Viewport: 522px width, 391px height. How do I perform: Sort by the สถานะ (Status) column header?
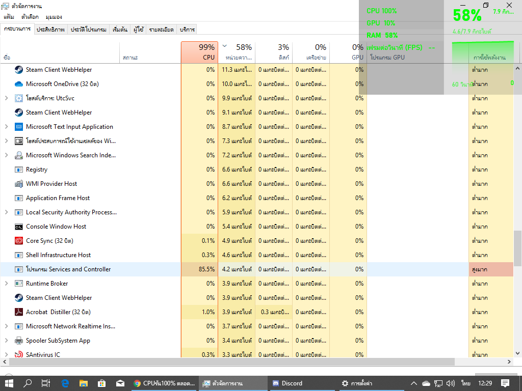150,52
